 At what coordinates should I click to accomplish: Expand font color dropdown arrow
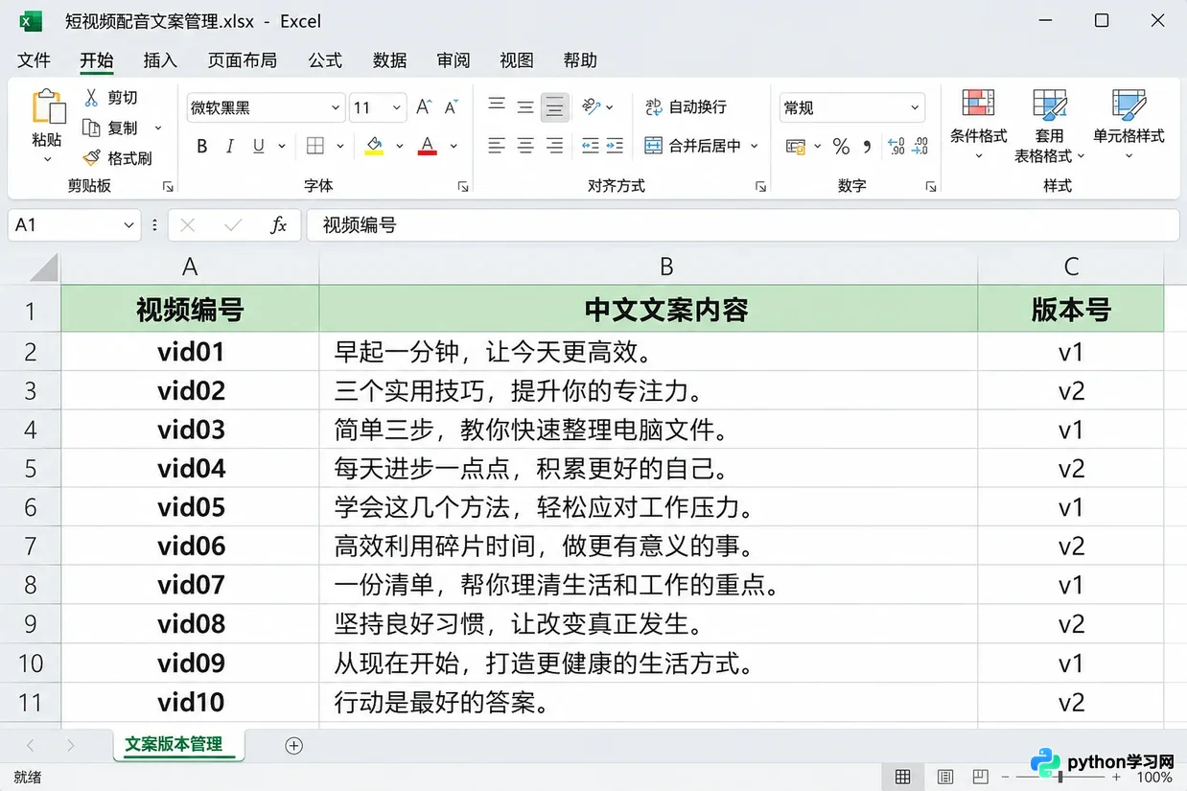454,147
